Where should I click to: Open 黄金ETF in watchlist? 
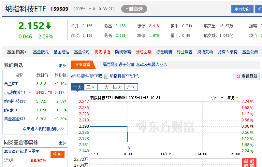tap(11, 84)
